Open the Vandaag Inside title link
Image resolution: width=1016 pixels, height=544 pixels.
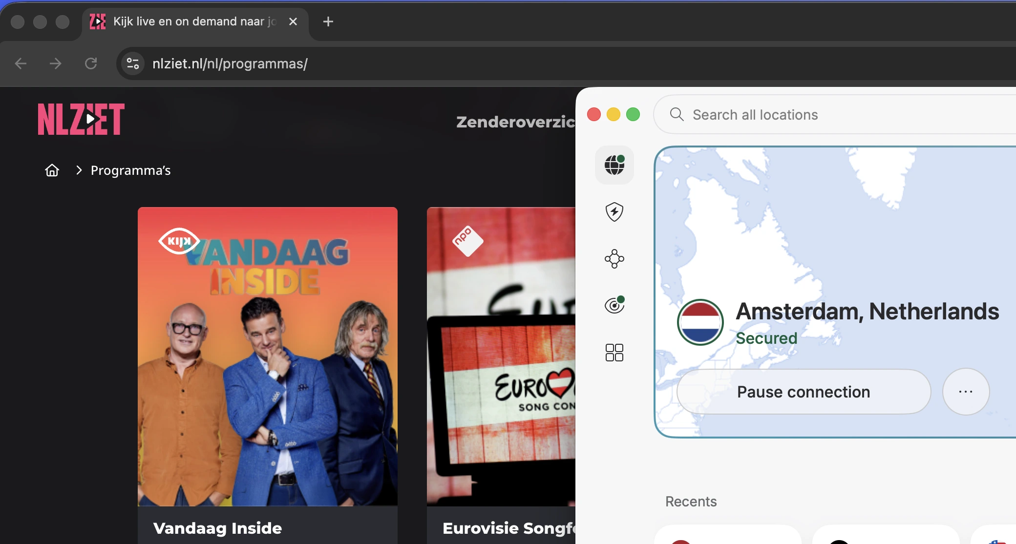point(217,528)
